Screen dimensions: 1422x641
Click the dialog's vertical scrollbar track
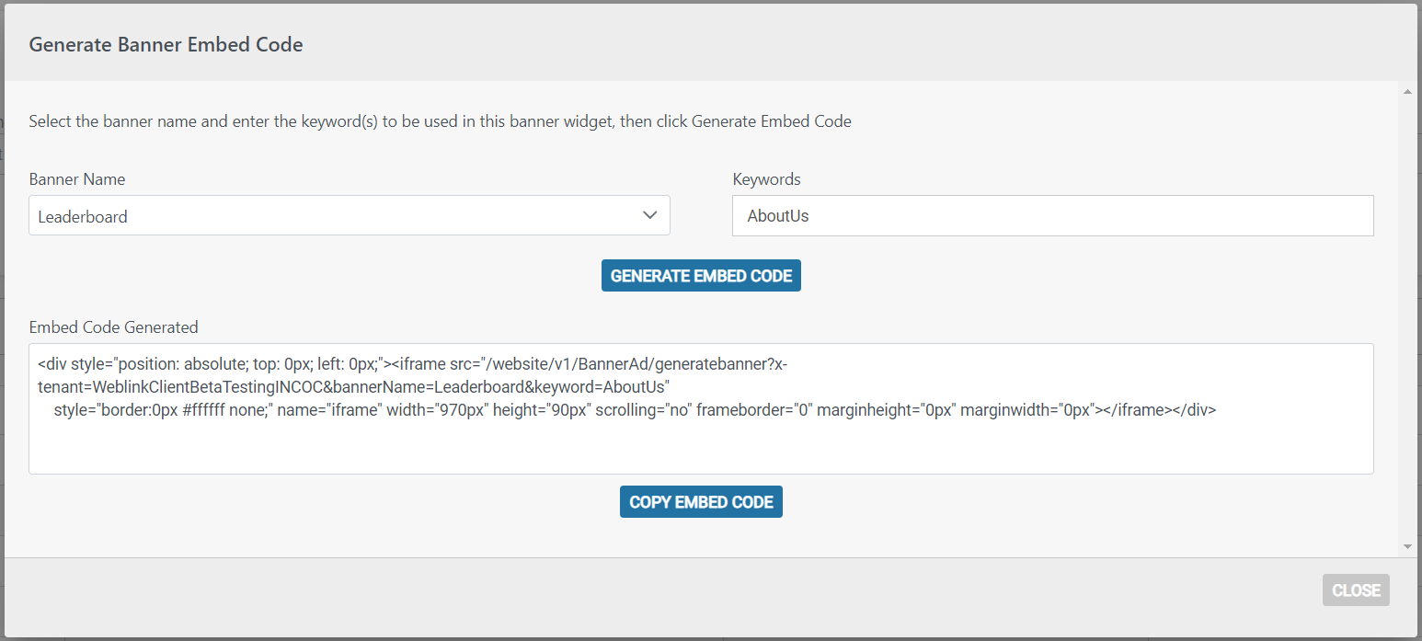coord(1407,318)
